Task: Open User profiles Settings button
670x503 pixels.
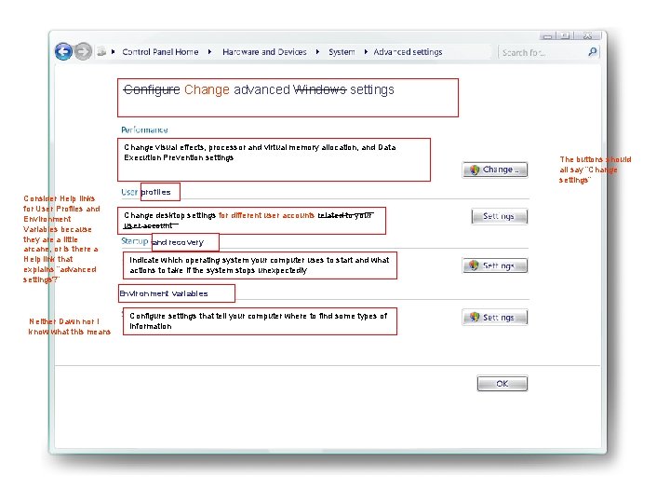Action: pos(499,216)
